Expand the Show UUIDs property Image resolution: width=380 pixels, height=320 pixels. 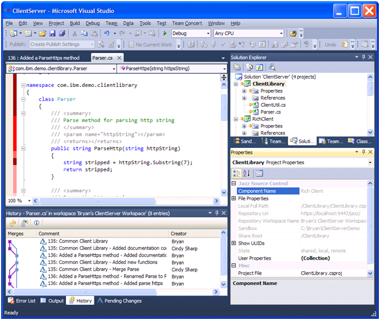234,243
